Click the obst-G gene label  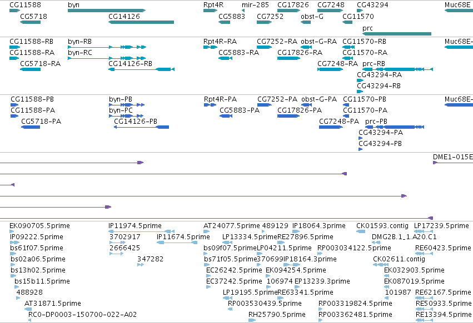312,17
